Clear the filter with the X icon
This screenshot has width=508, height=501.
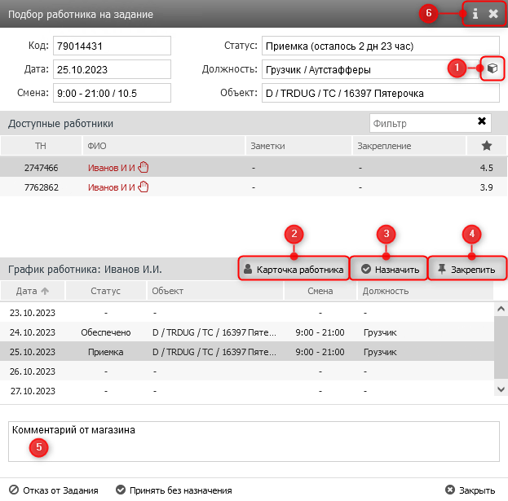click(x=482, y=122)
